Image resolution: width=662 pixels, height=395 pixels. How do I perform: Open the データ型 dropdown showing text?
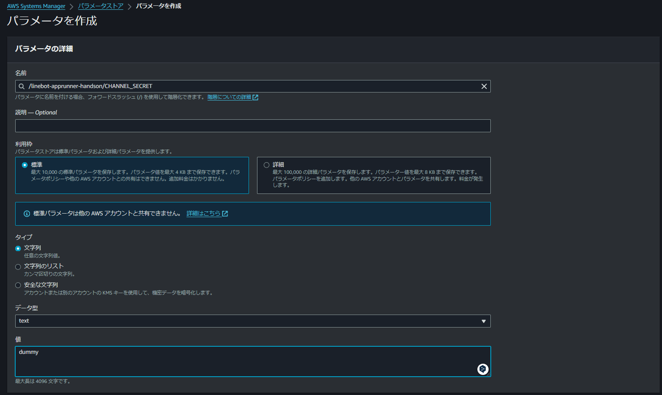point(253,321)
